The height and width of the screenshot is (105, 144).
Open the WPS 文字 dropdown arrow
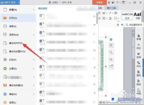click(x=18, y=3)
